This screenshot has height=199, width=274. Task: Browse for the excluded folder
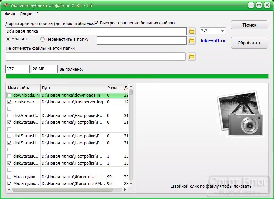point(191,56)
